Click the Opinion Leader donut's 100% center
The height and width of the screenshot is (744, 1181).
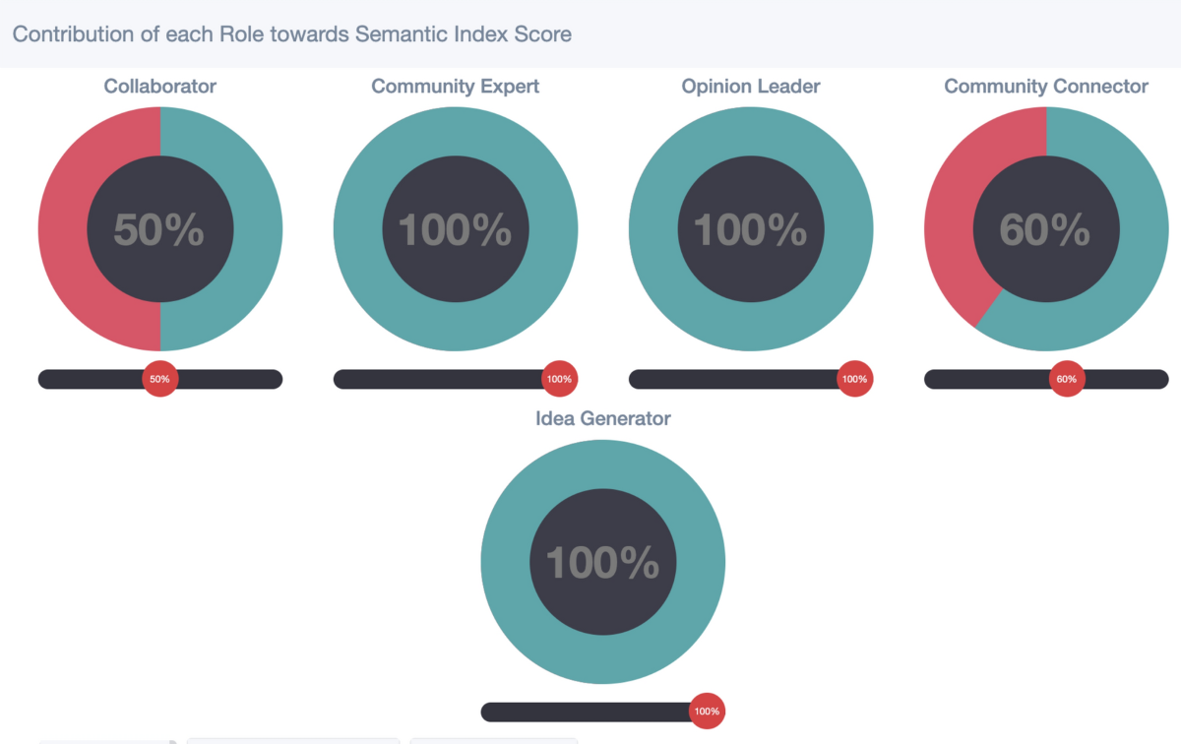[x=750, y=229]
